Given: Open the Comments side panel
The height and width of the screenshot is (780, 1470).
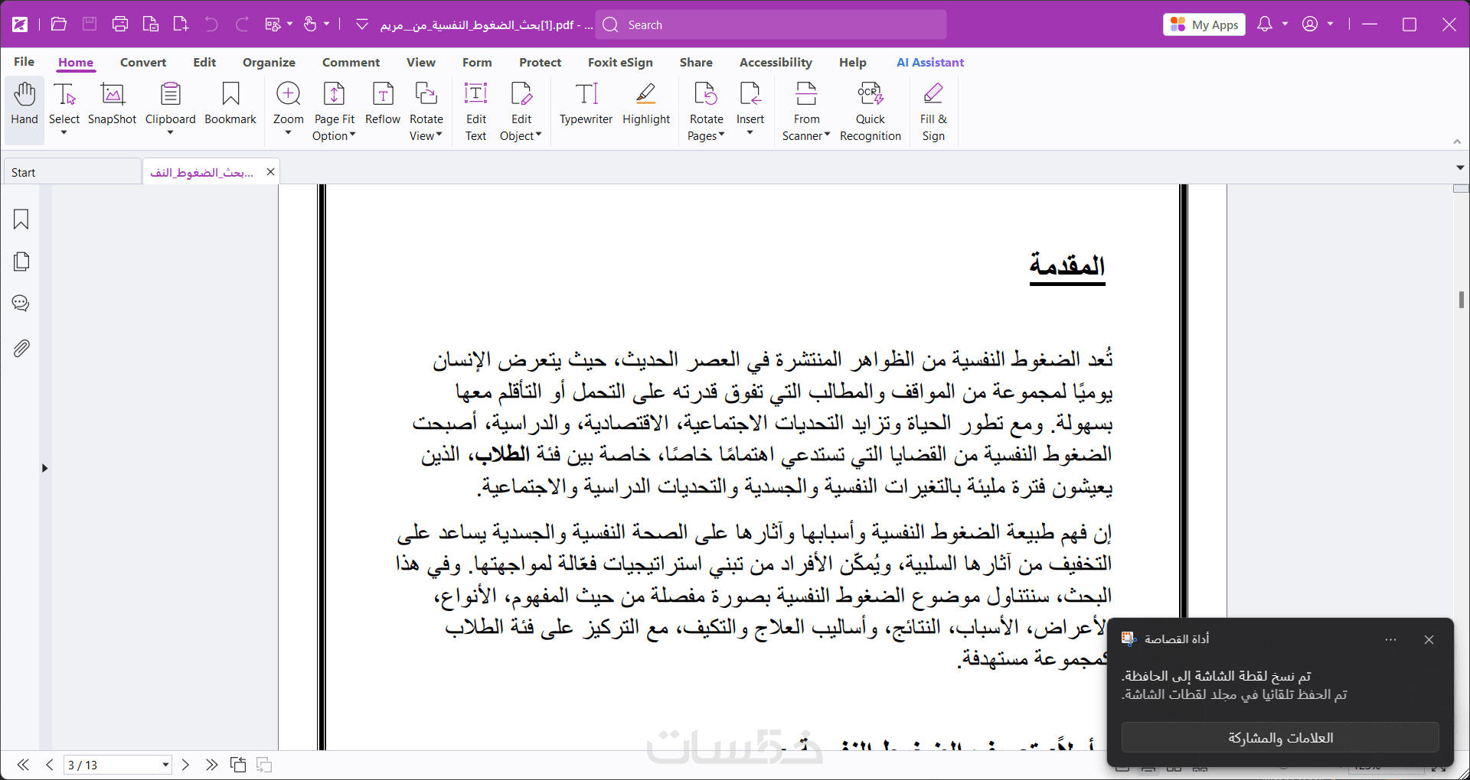Looking at the screenshot, I should coord(21,304).
